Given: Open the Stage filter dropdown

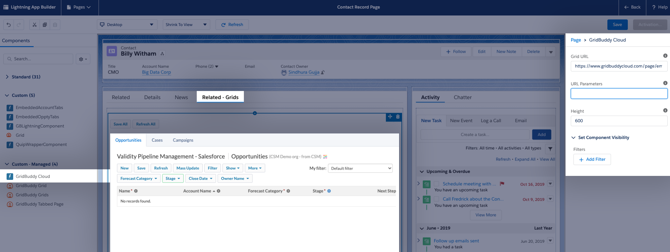Looking at the screenshot, I should coord(173,179).
